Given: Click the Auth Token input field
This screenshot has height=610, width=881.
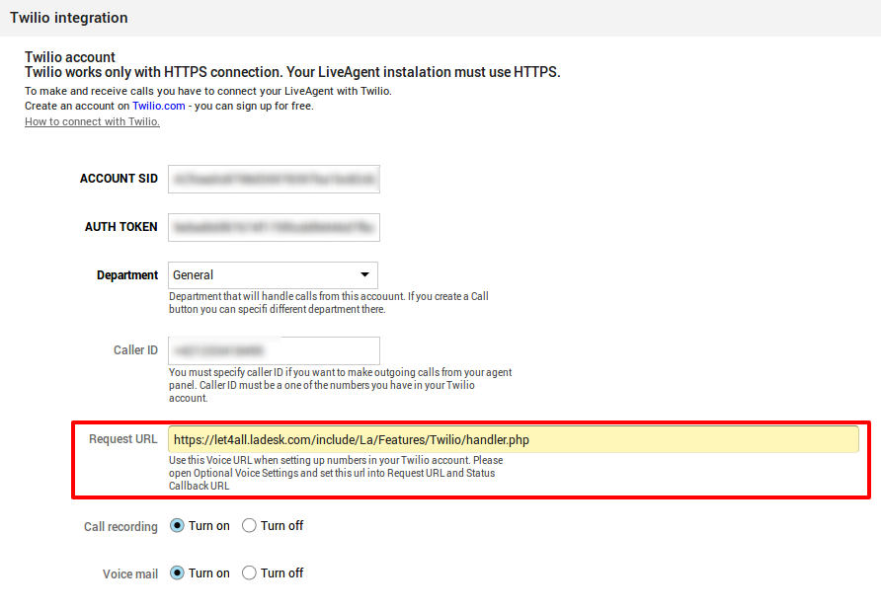Looking at the screenshot, I should point(274,227).
